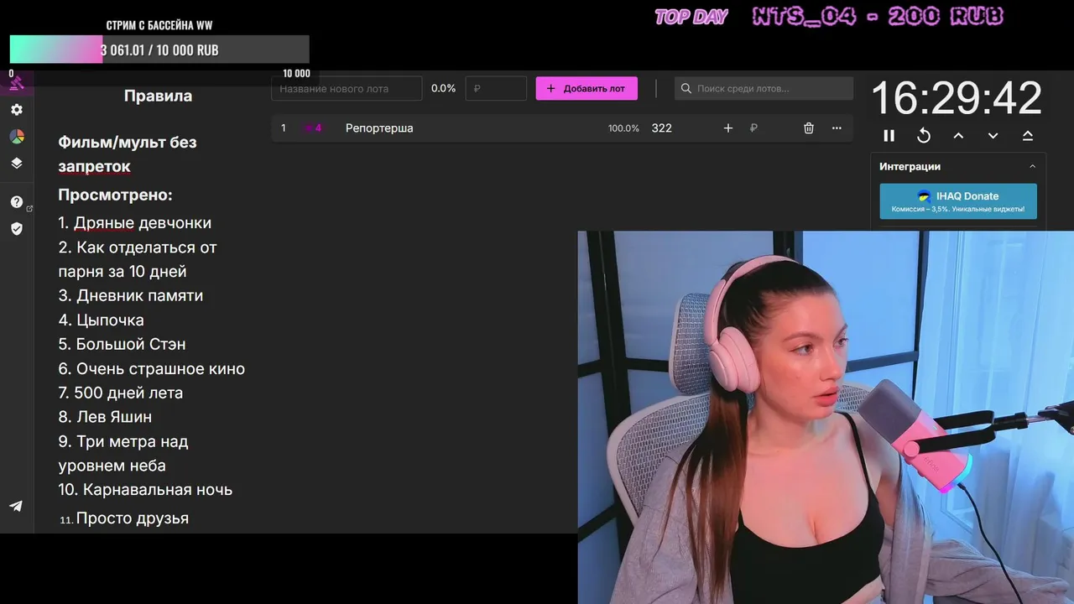The image size is (1074, 604).
Task: Click the underlined up-arrow timer icon
Action: pos(1027,135)
